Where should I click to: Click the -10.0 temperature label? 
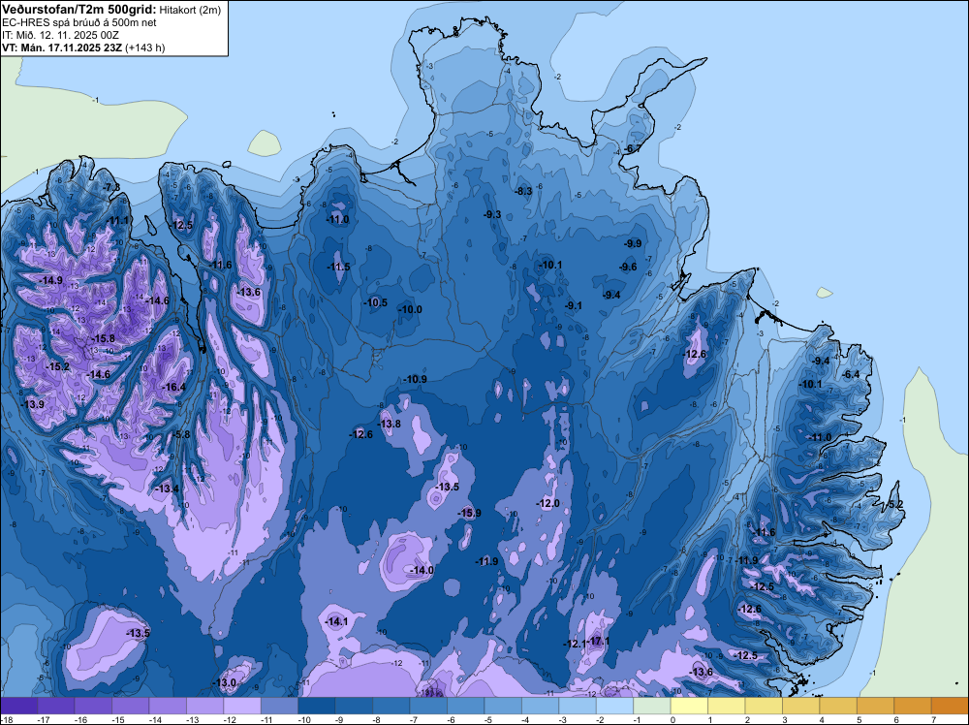tap(410, 309)
